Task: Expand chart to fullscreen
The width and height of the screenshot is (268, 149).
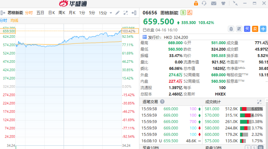Action: [x=126, y=13]
